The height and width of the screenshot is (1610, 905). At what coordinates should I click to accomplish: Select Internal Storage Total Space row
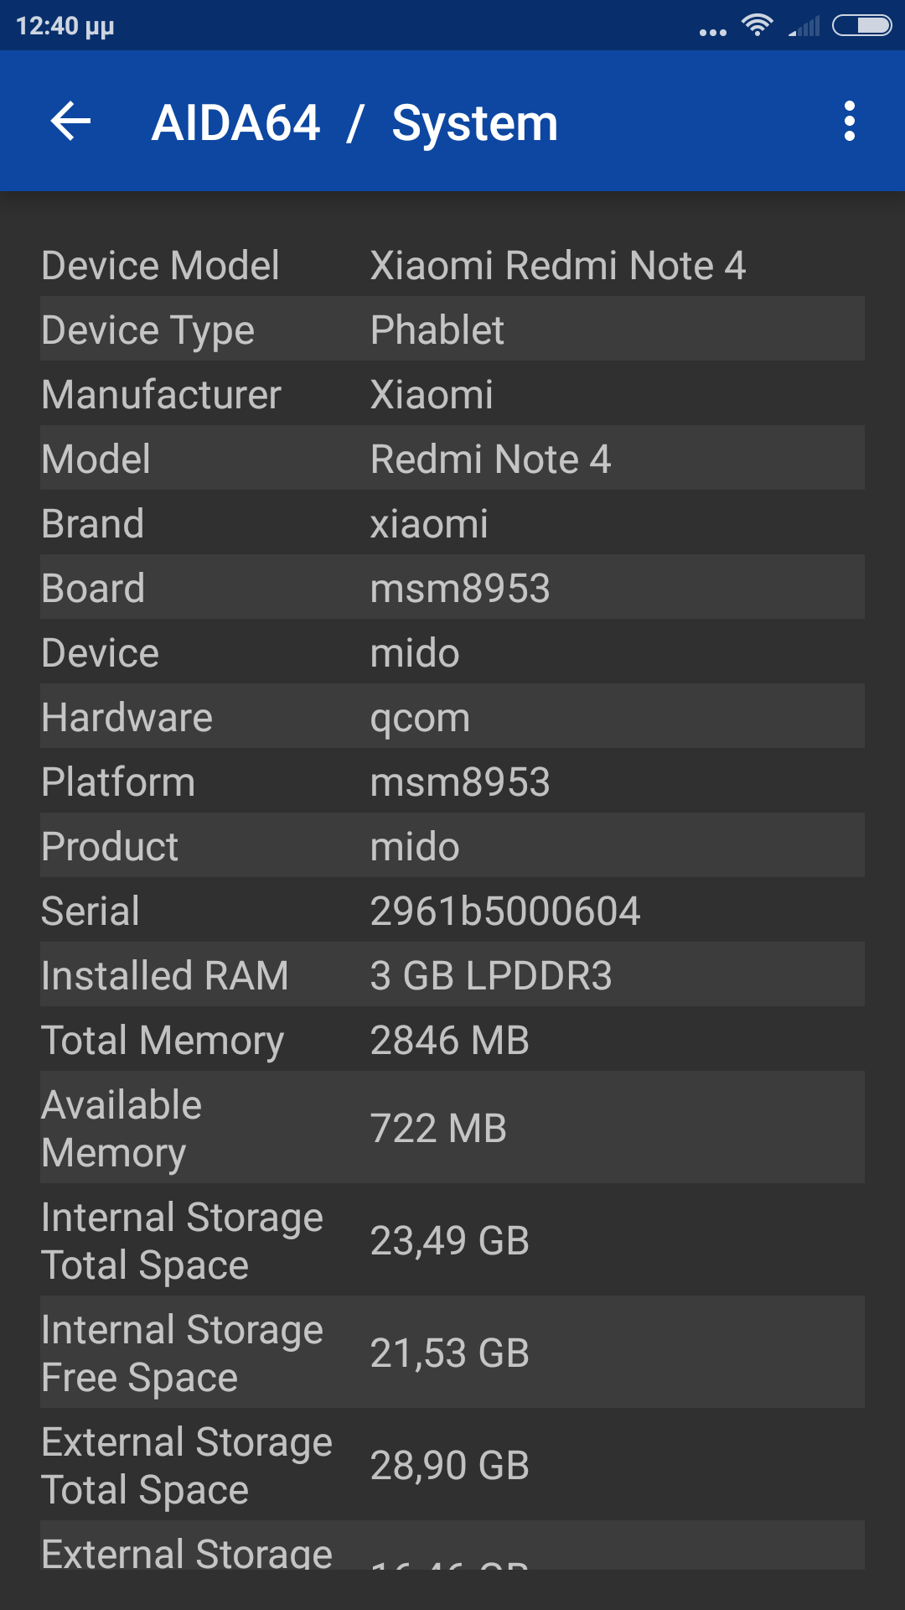pyautogui.click(x=452, y=1240)
